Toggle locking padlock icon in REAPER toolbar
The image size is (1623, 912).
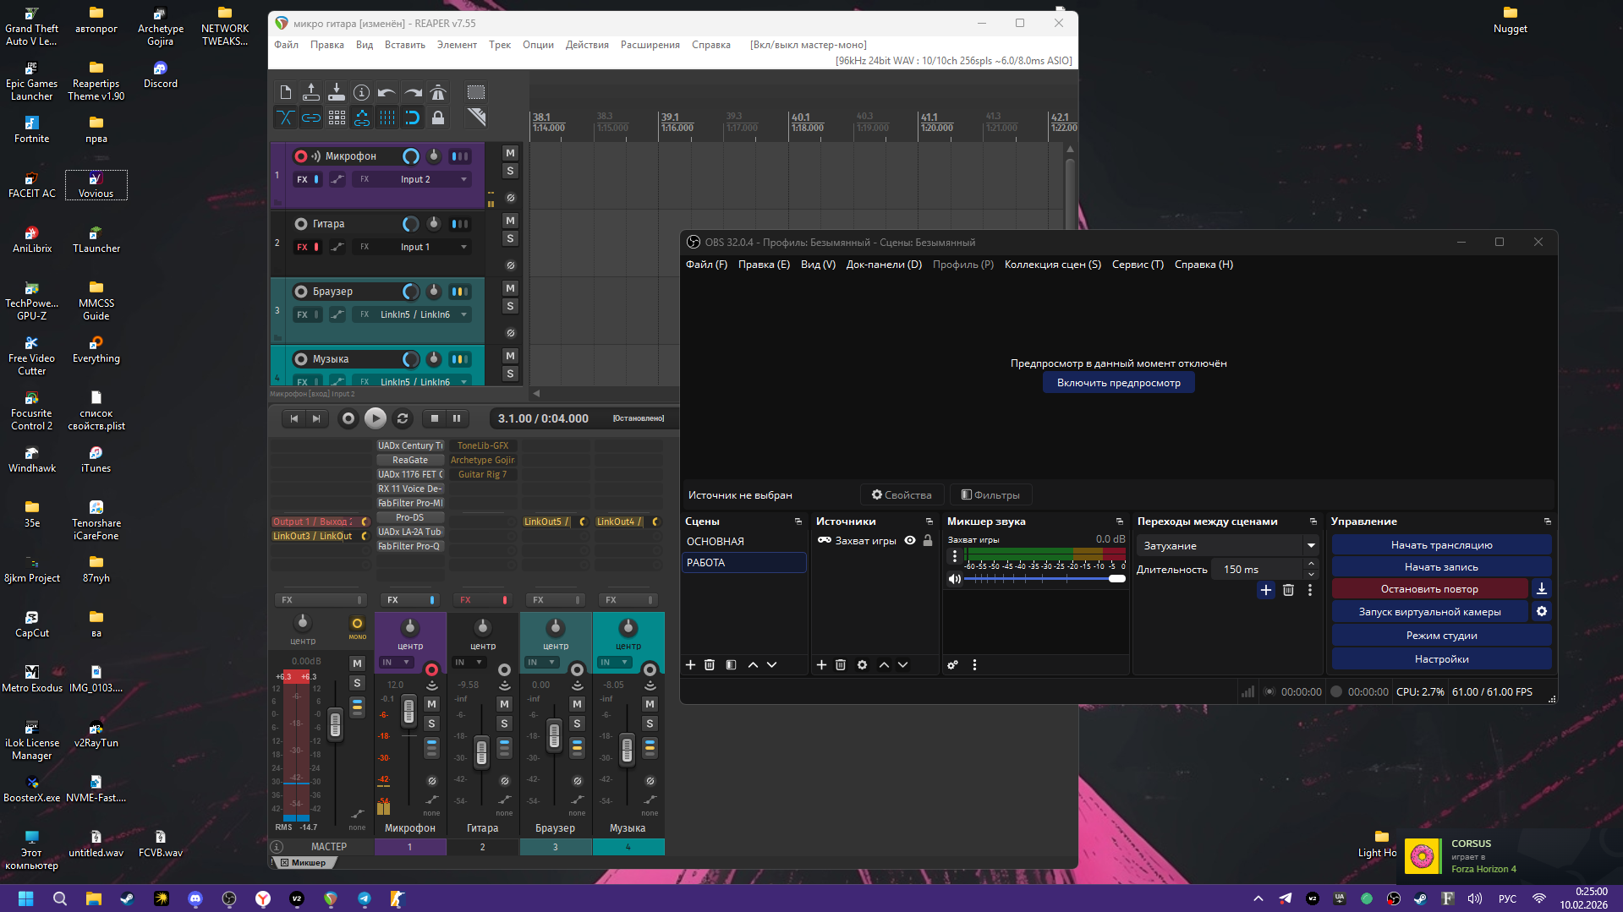(438, 117)
